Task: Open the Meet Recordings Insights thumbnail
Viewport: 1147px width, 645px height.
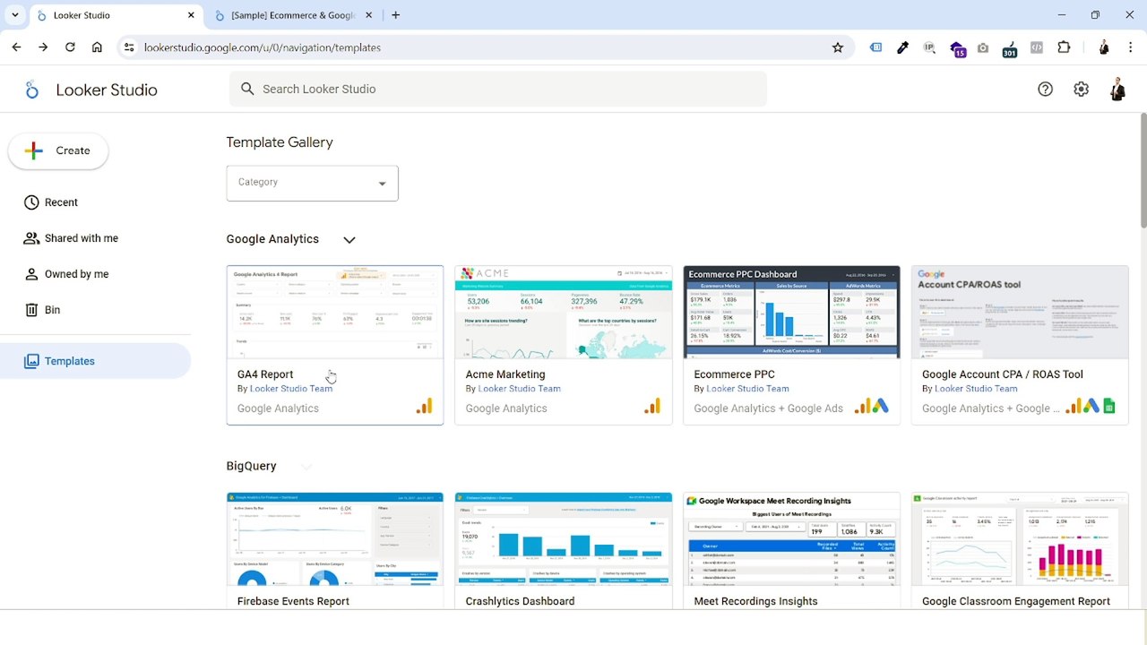Action: tap(792, 539)
